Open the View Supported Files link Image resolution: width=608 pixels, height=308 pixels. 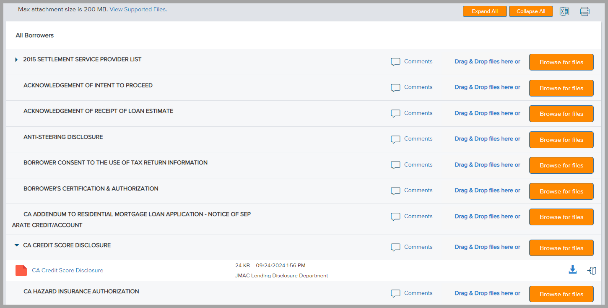pos(138,9)
